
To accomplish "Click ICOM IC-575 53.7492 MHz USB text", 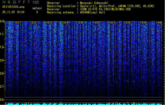I will [105, 9].
